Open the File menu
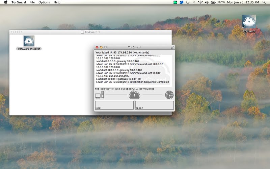 click(32, 2)
